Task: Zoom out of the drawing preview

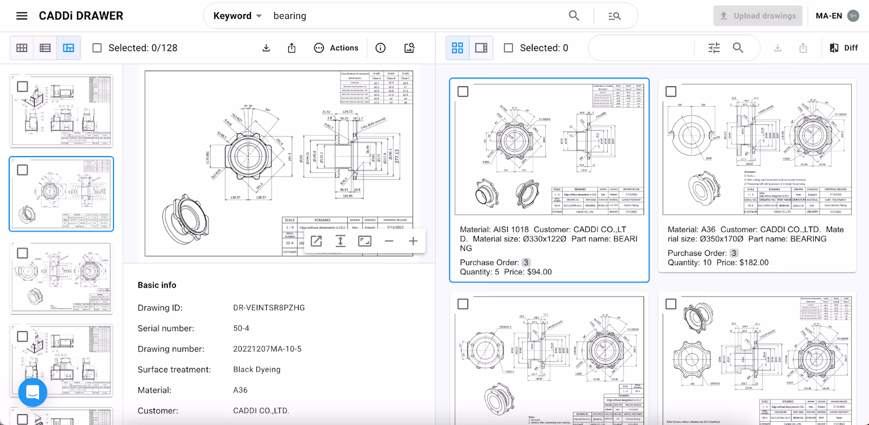Action: point(389,241)
